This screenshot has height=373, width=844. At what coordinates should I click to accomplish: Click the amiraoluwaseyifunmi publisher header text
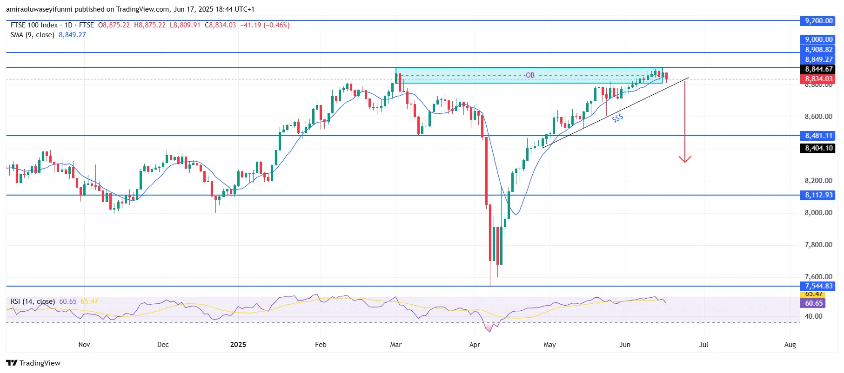pos(39,9)
